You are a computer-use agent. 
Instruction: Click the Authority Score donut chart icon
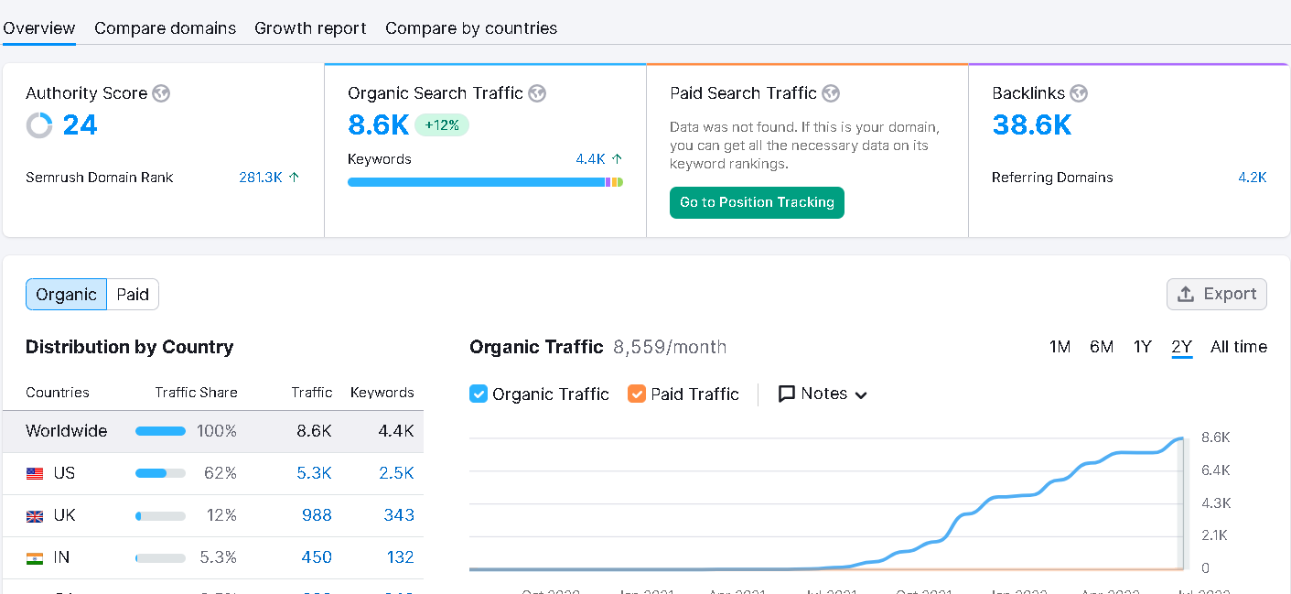(39, 125)
